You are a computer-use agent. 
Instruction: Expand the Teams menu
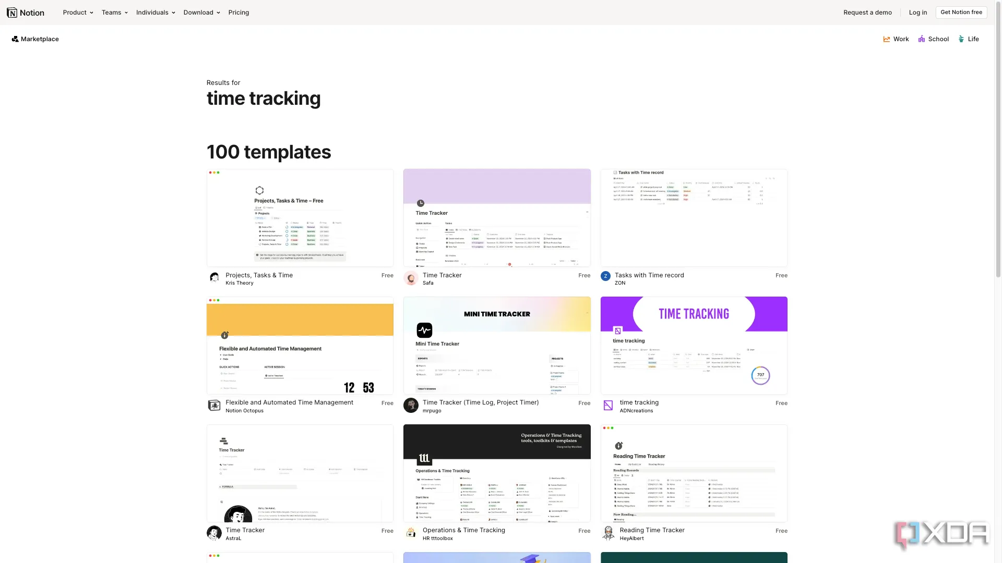pyautogui.click(x=114, y=13)
